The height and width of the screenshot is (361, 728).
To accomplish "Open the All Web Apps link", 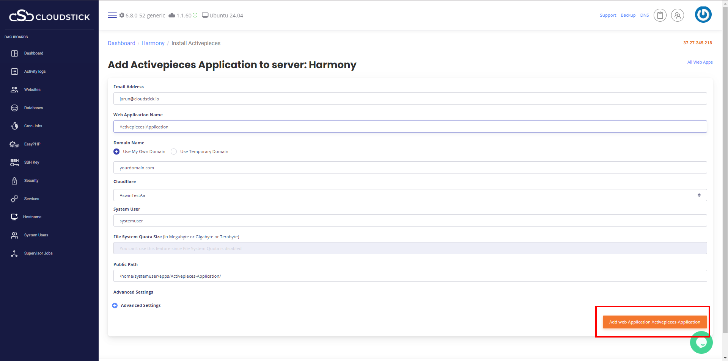I will (700, 62).
